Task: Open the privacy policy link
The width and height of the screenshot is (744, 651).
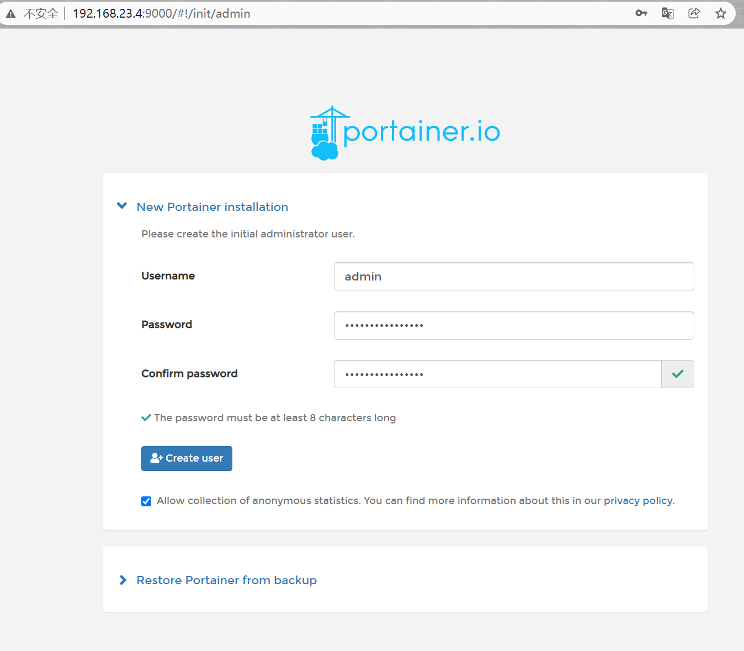Action: [638, 501]
